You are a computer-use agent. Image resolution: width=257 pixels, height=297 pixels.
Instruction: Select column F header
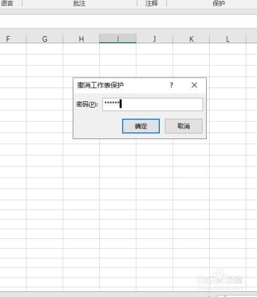[x=13, y=39]
